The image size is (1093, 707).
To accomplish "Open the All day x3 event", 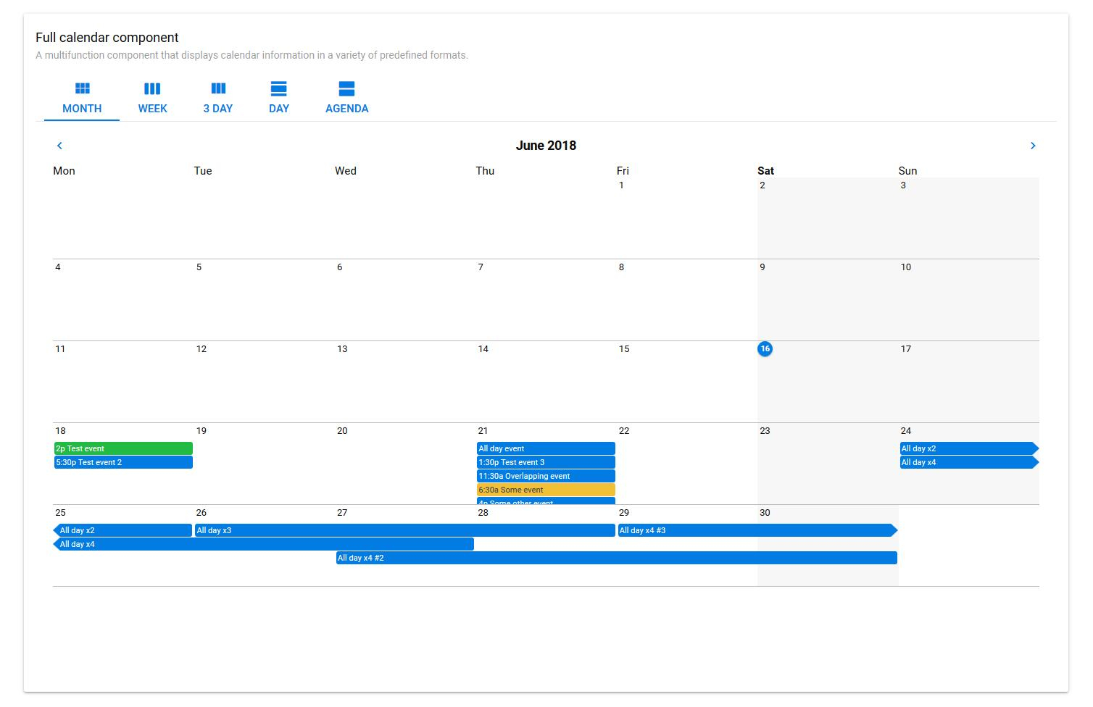I will pyautogui.click(x=405, y=530).
